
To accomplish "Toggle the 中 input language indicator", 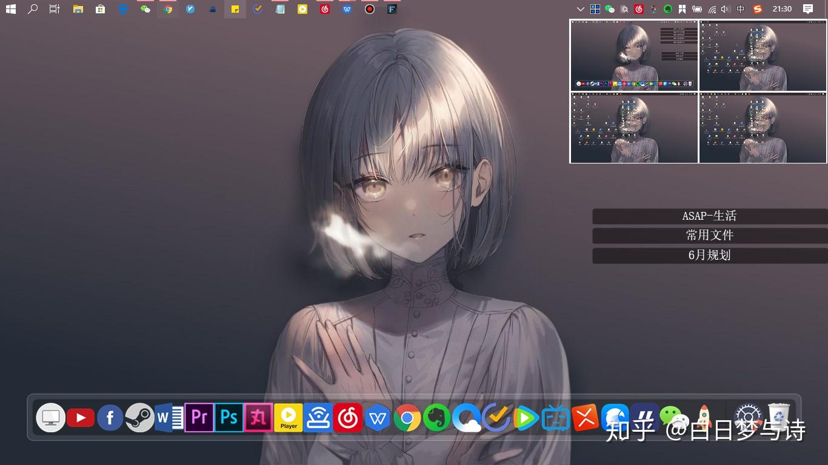I will tap(741, 9).
